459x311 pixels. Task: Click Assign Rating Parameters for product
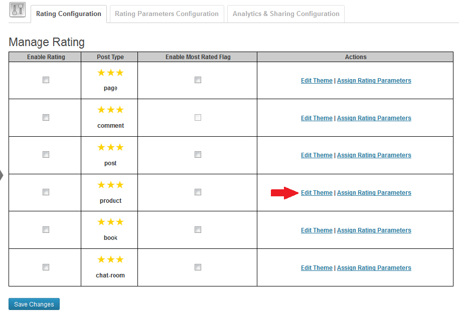click(374, 193)
